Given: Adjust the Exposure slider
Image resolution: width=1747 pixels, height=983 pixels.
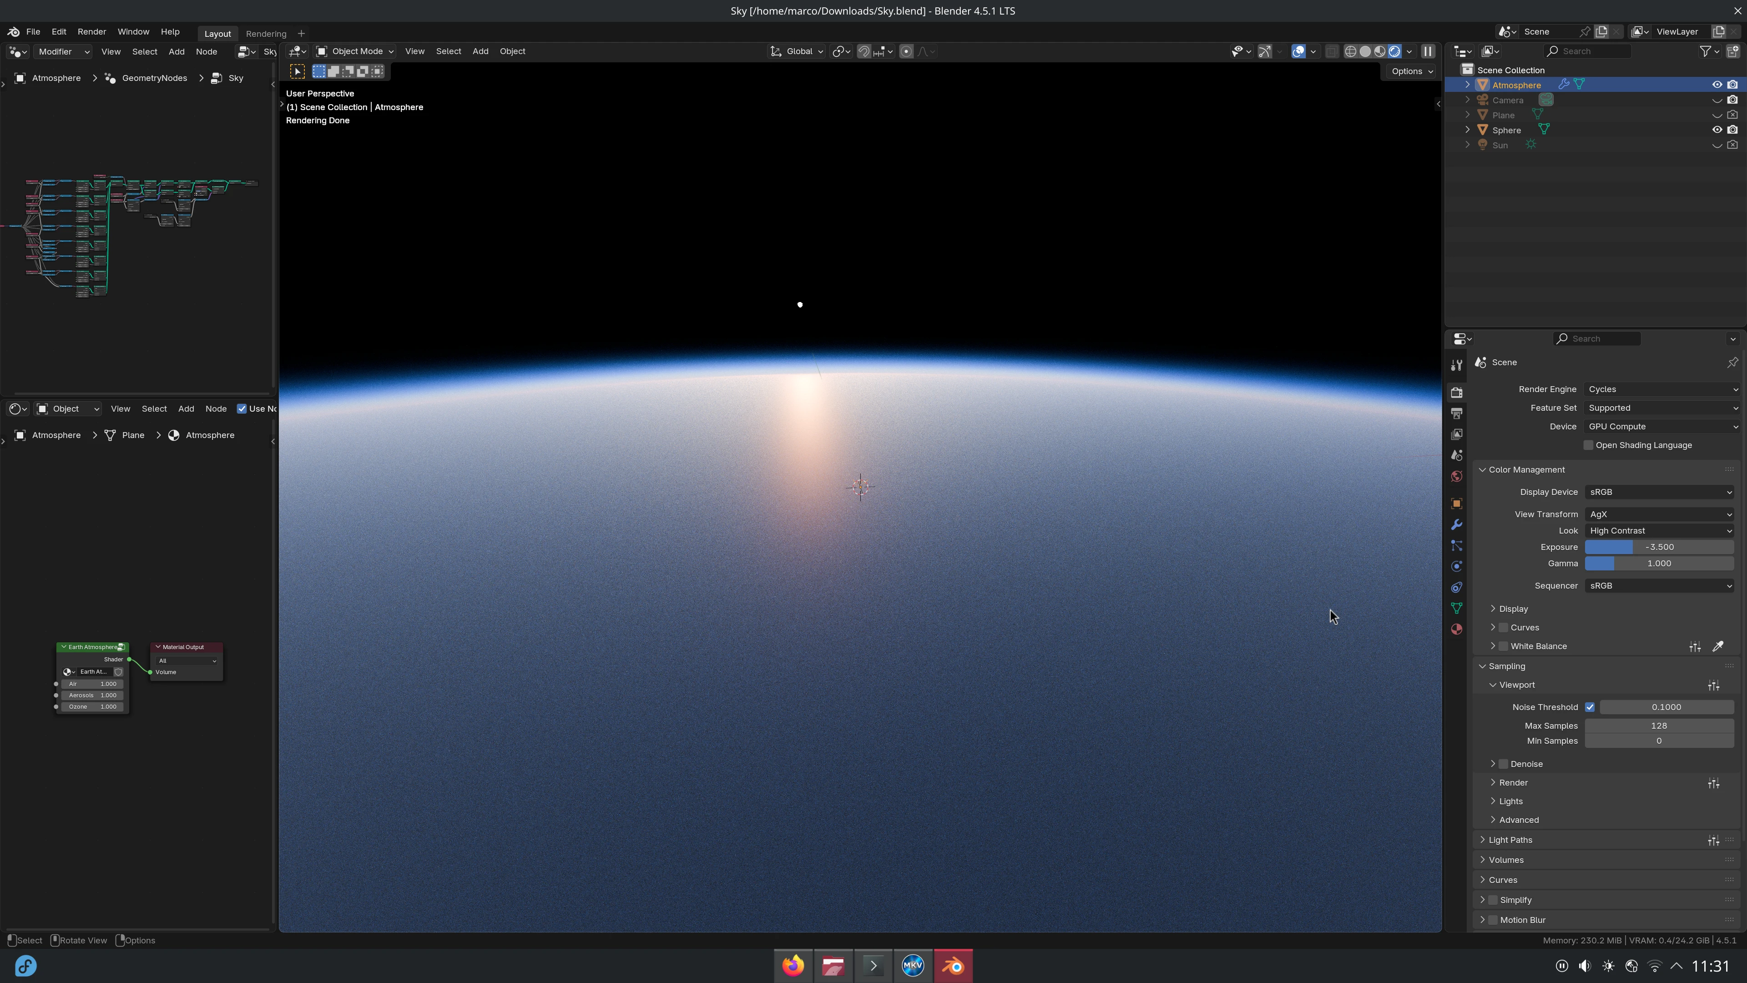Looking at the screenshot, I should (1660, 547).
